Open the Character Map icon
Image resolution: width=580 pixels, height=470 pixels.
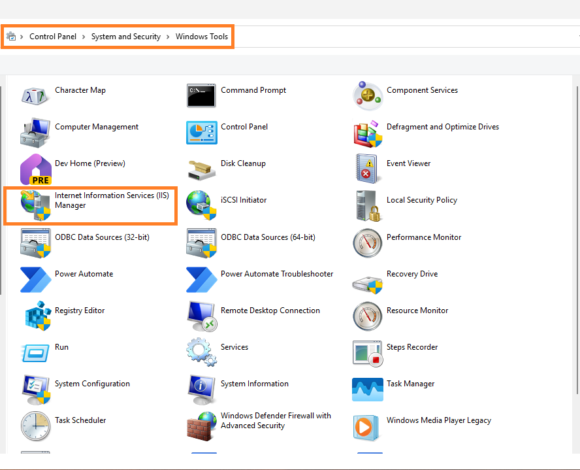[x=35, y=96]
